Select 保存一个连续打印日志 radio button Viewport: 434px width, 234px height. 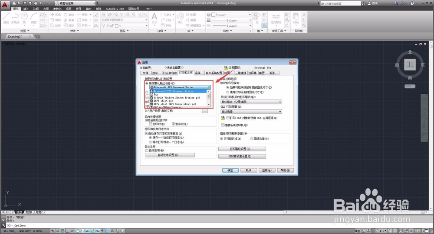coord(151,138)
